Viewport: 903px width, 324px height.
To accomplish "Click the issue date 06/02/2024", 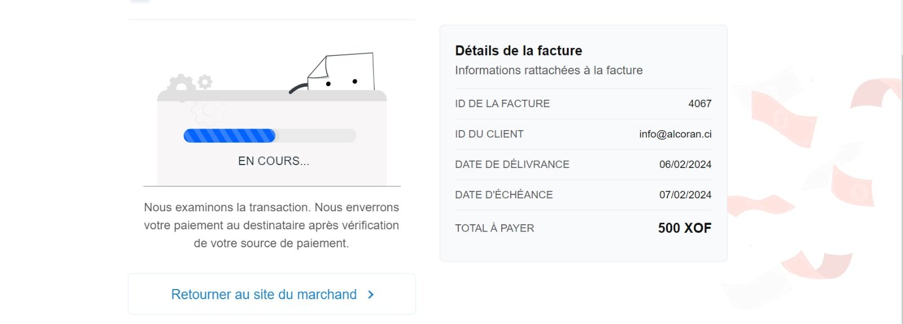I will (x=685, y=165).
